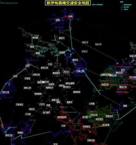Click the yellow map title banner

[x=68, y=3]
